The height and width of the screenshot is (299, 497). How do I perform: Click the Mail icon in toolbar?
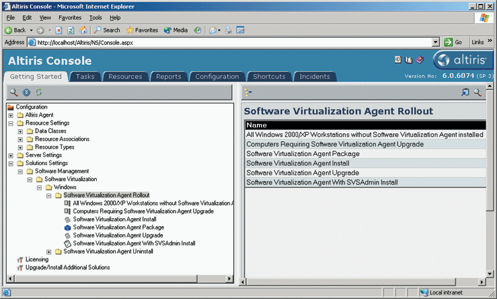213,30
